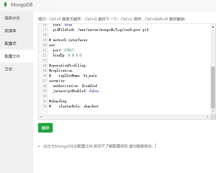216x173 pixels.
Task: Click the MongoDB主配置文件 warning note
Action: point(99,146)
